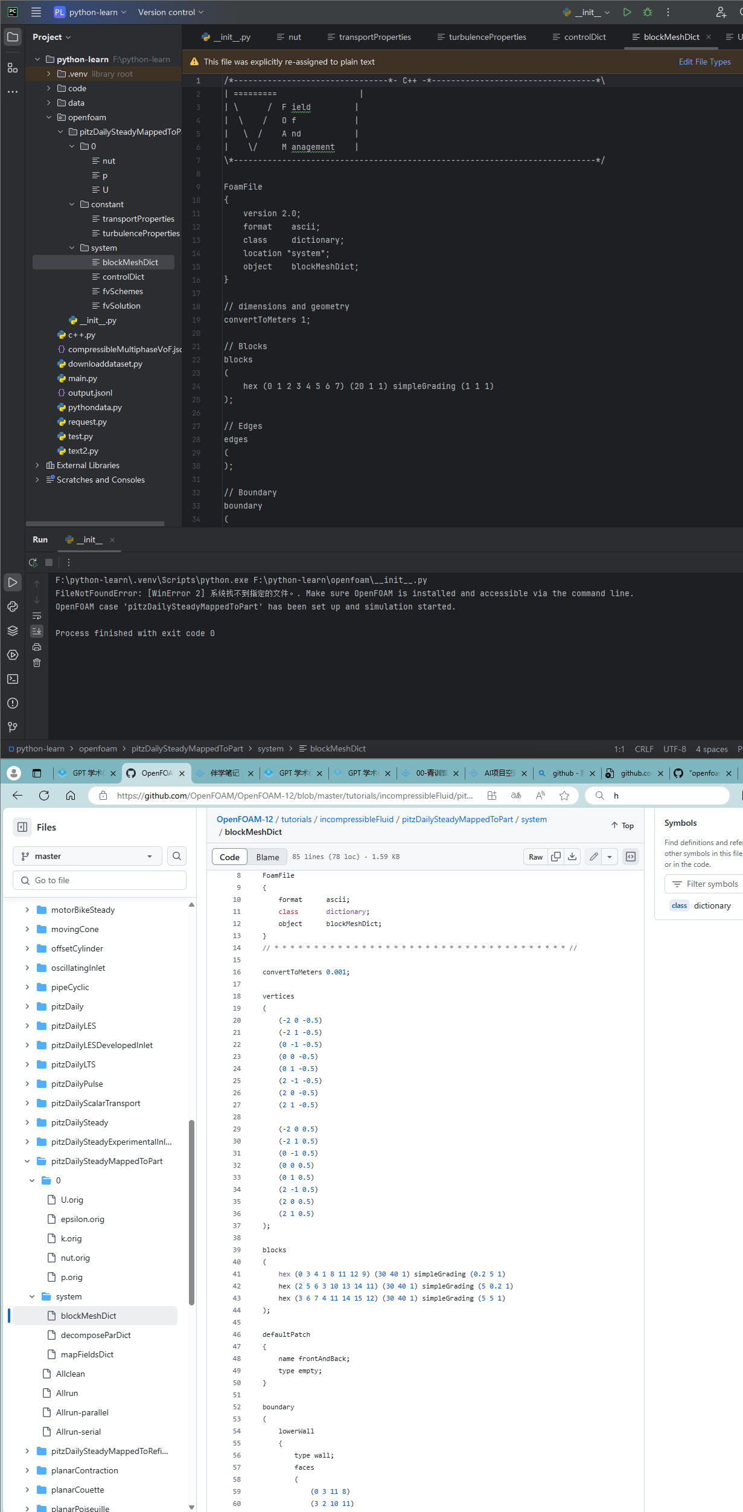This screenshot has width=743, height=1512.
Task: Open the Structure tool window icon
Action: [x=13, y=68]
